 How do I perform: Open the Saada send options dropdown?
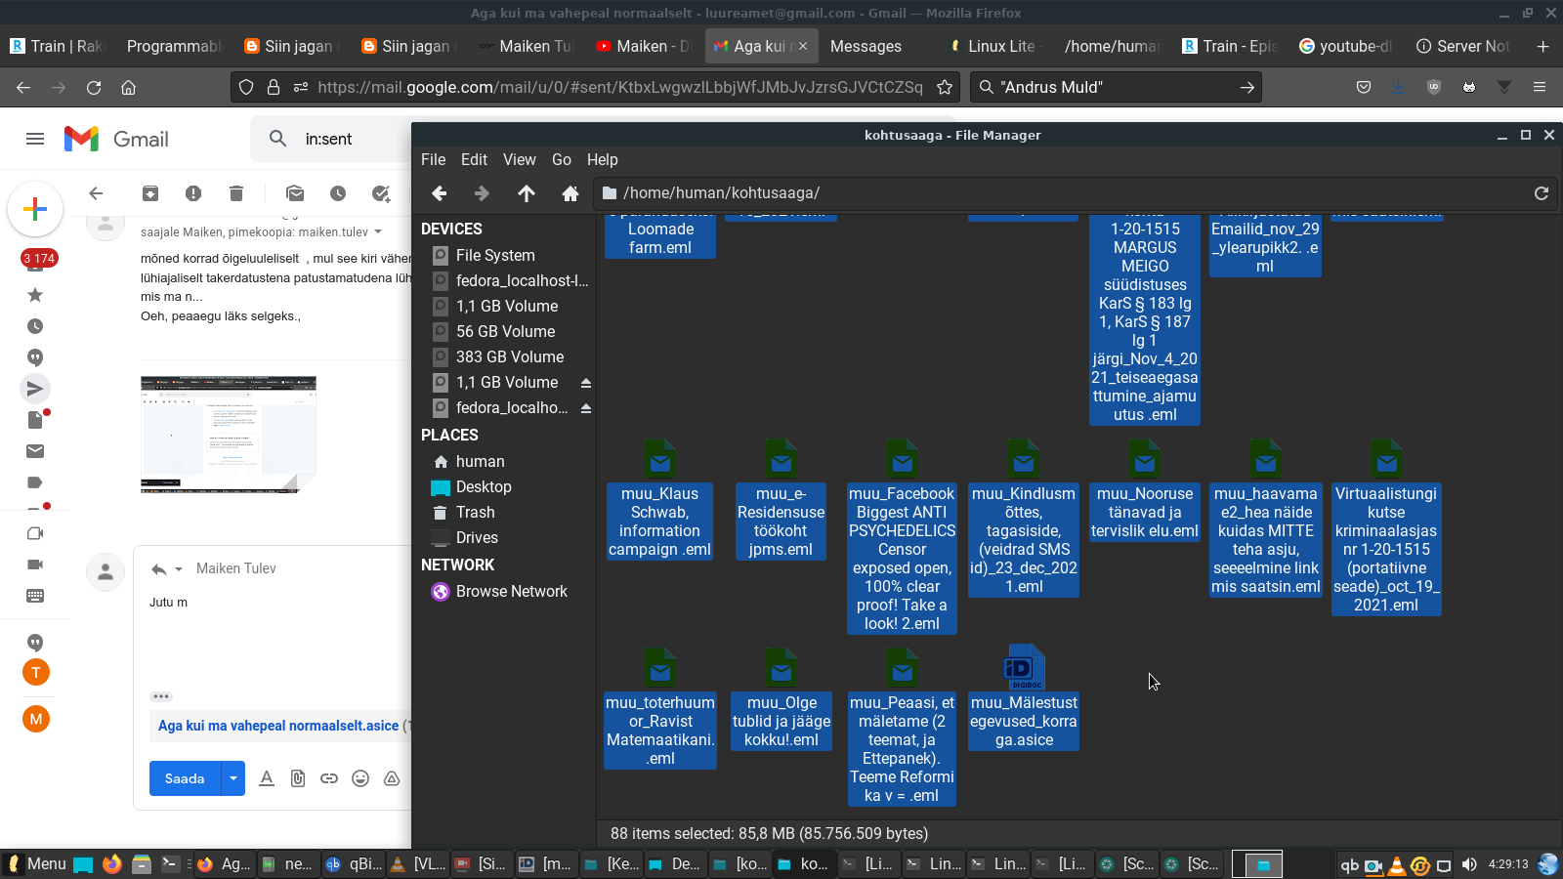click(x=233, y=778)
